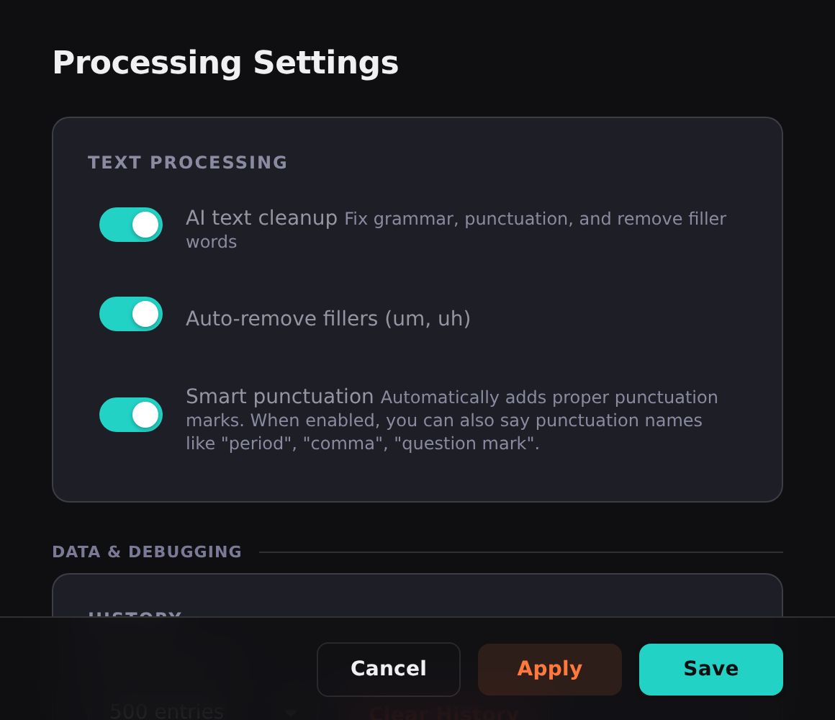
Task: Click the AI text cleanup label text
Action: (x=262, y=217)
